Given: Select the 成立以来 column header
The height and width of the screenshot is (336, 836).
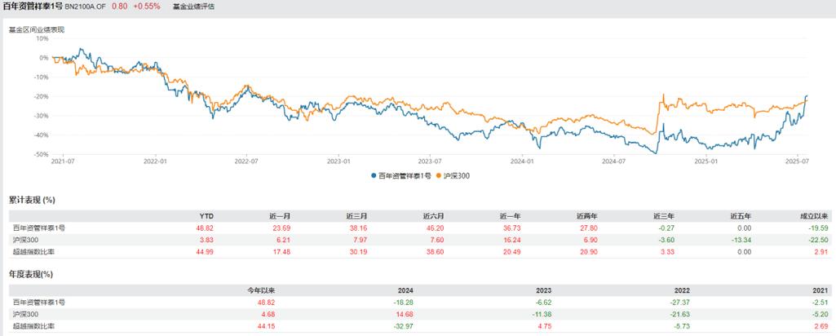Looking at the screenshot, I should [x=819, y=217].
